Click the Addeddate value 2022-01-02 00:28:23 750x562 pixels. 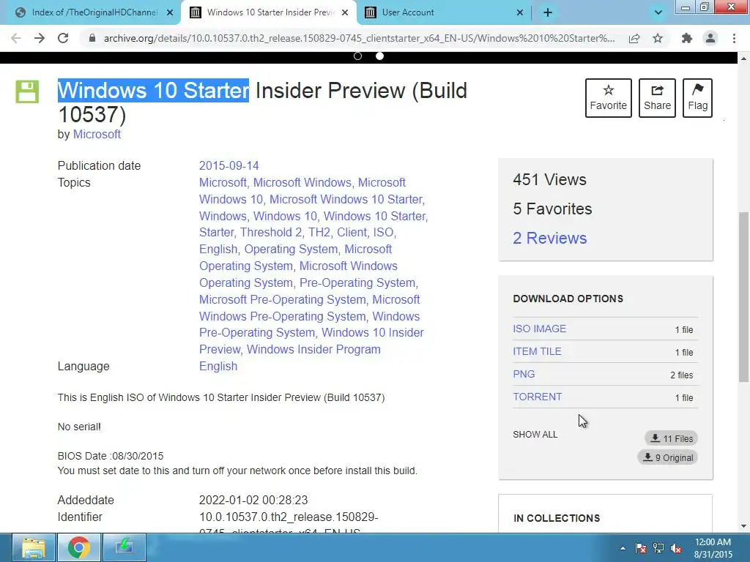[x=253, y=501]
